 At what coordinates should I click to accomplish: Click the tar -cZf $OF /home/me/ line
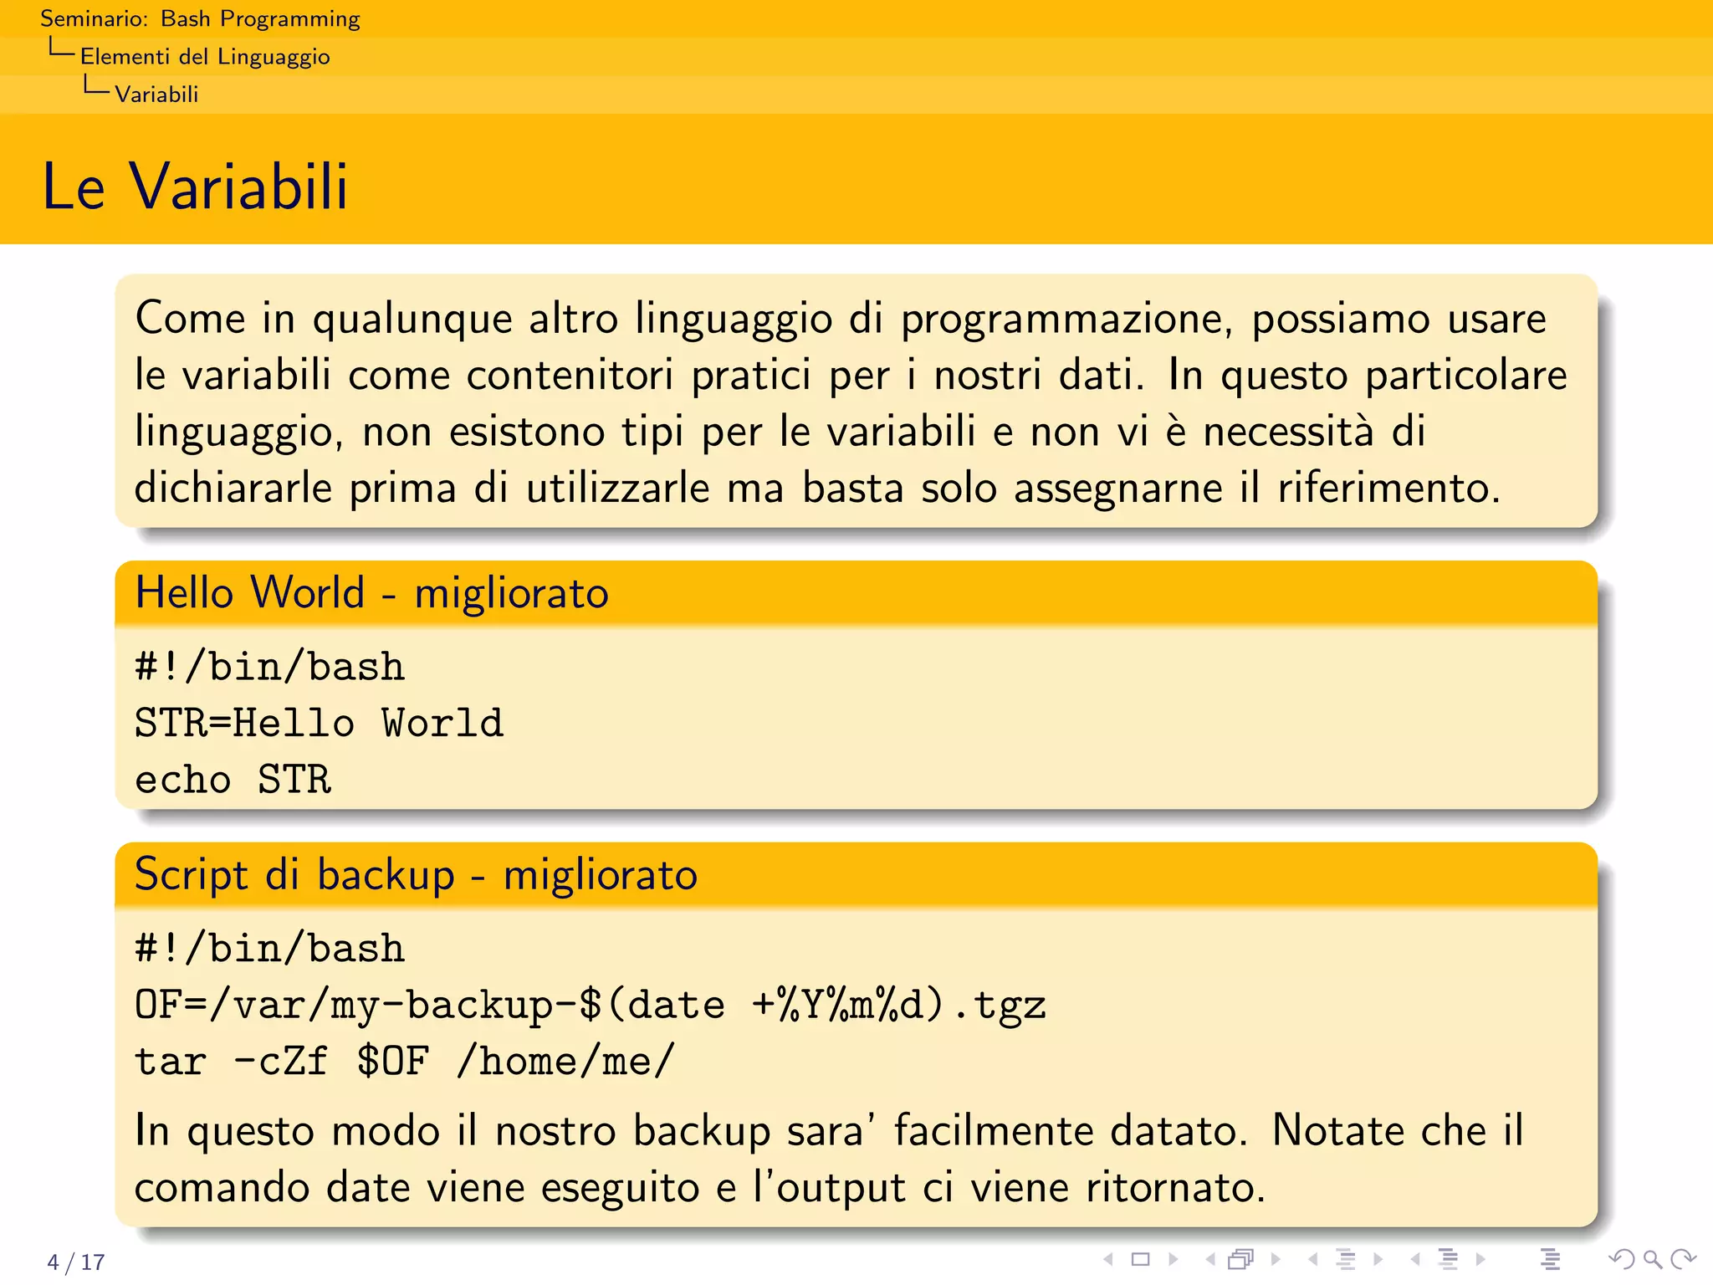404,1061
